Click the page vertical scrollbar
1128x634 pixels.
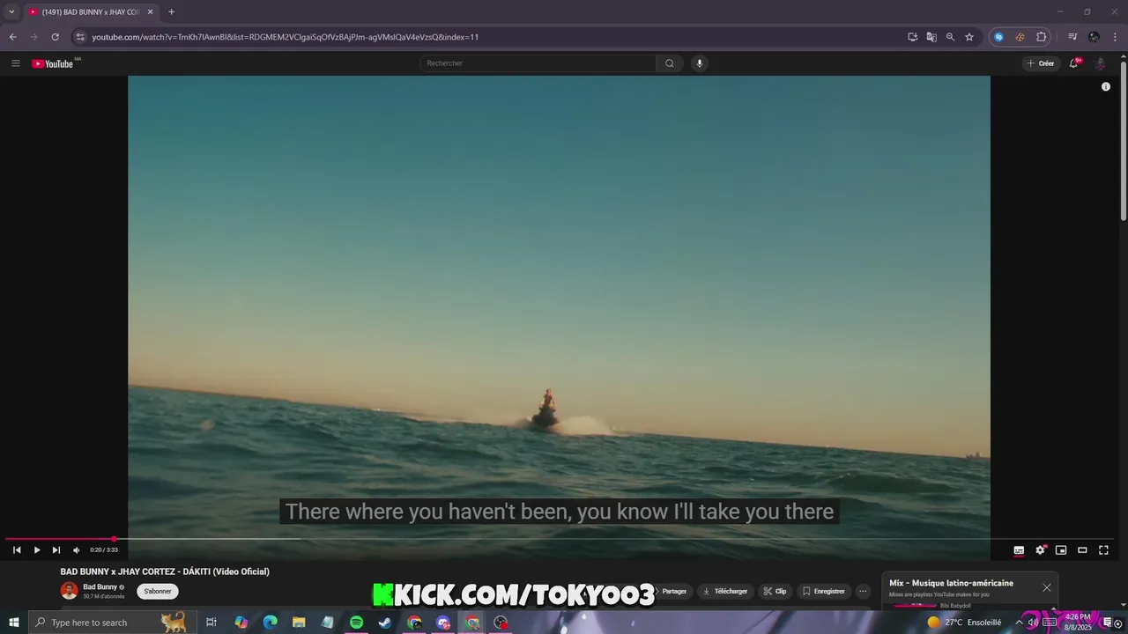tap(1123, 141)
